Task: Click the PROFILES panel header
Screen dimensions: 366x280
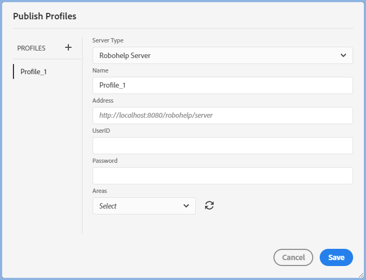Action: point(31,48)
